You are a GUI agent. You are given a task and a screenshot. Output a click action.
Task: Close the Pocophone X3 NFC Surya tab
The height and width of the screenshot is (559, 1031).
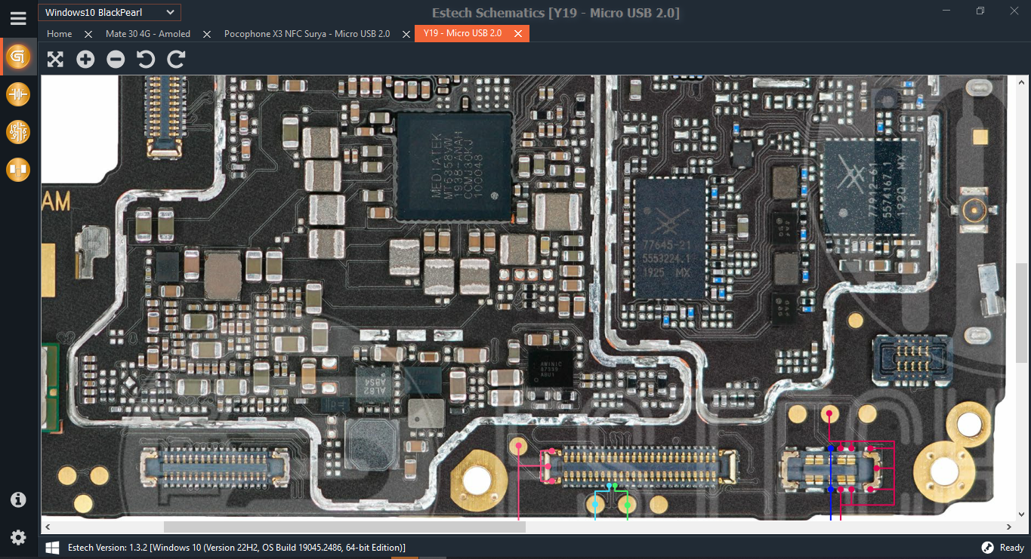point(406,34)
